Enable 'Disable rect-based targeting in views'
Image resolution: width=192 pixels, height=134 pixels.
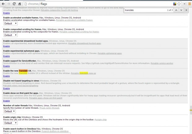[x=7, y=88]
